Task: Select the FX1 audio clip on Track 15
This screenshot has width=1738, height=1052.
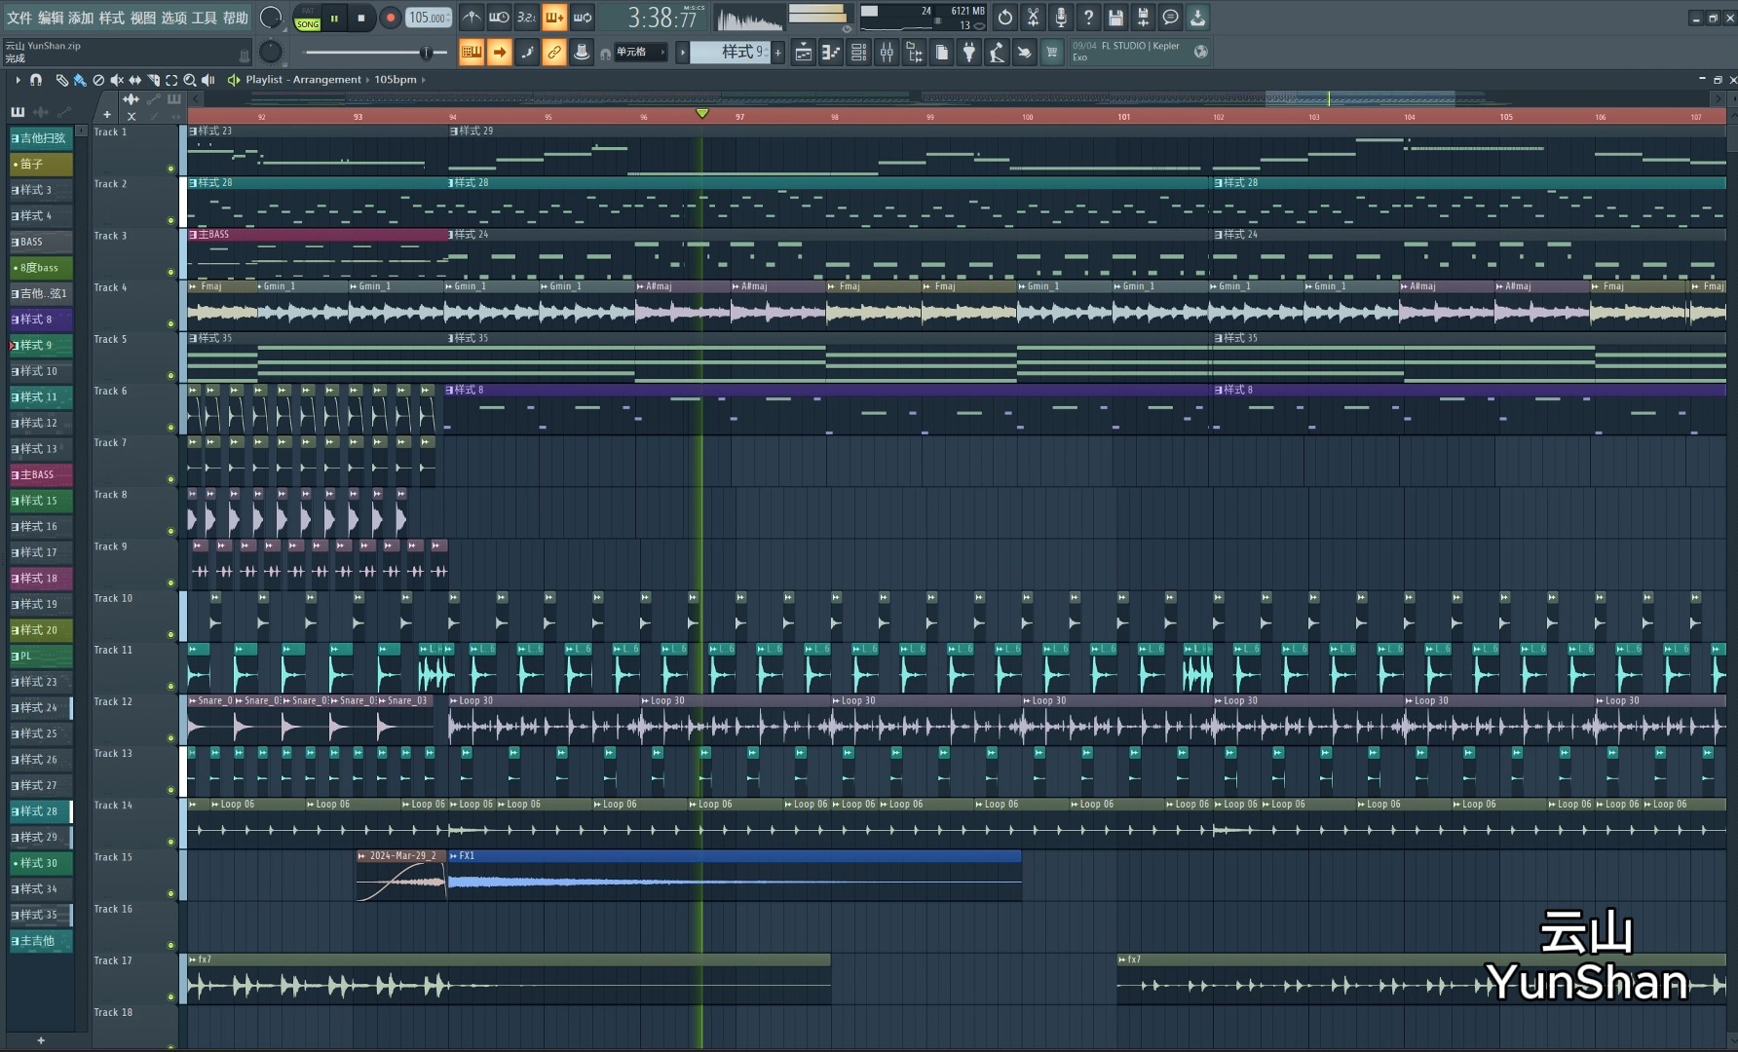Action: 735,875
